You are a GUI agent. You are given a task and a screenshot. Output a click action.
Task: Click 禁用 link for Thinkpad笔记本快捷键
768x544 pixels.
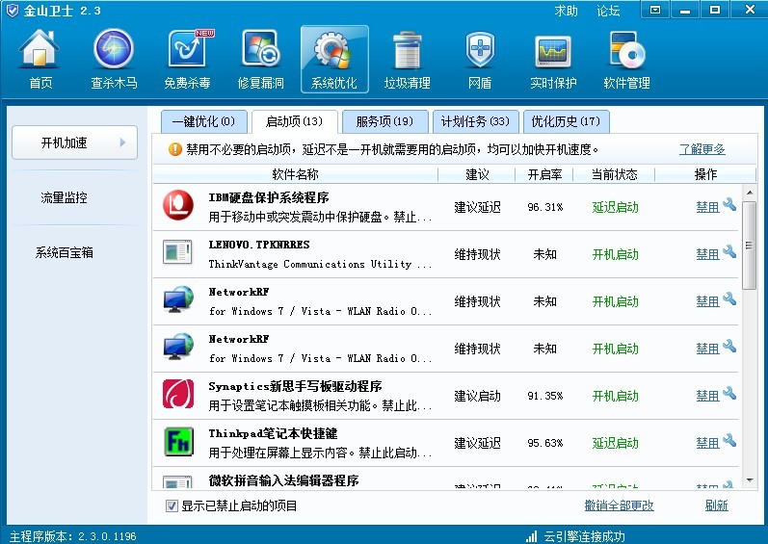point(707,443)
